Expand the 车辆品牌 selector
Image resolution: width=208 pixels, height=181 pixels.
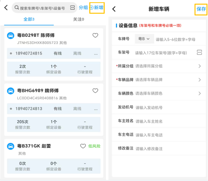(x=199, y=80)
